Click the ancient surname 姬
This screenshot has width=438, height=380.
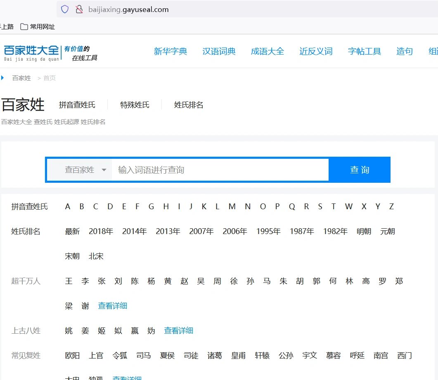[102, 331]
